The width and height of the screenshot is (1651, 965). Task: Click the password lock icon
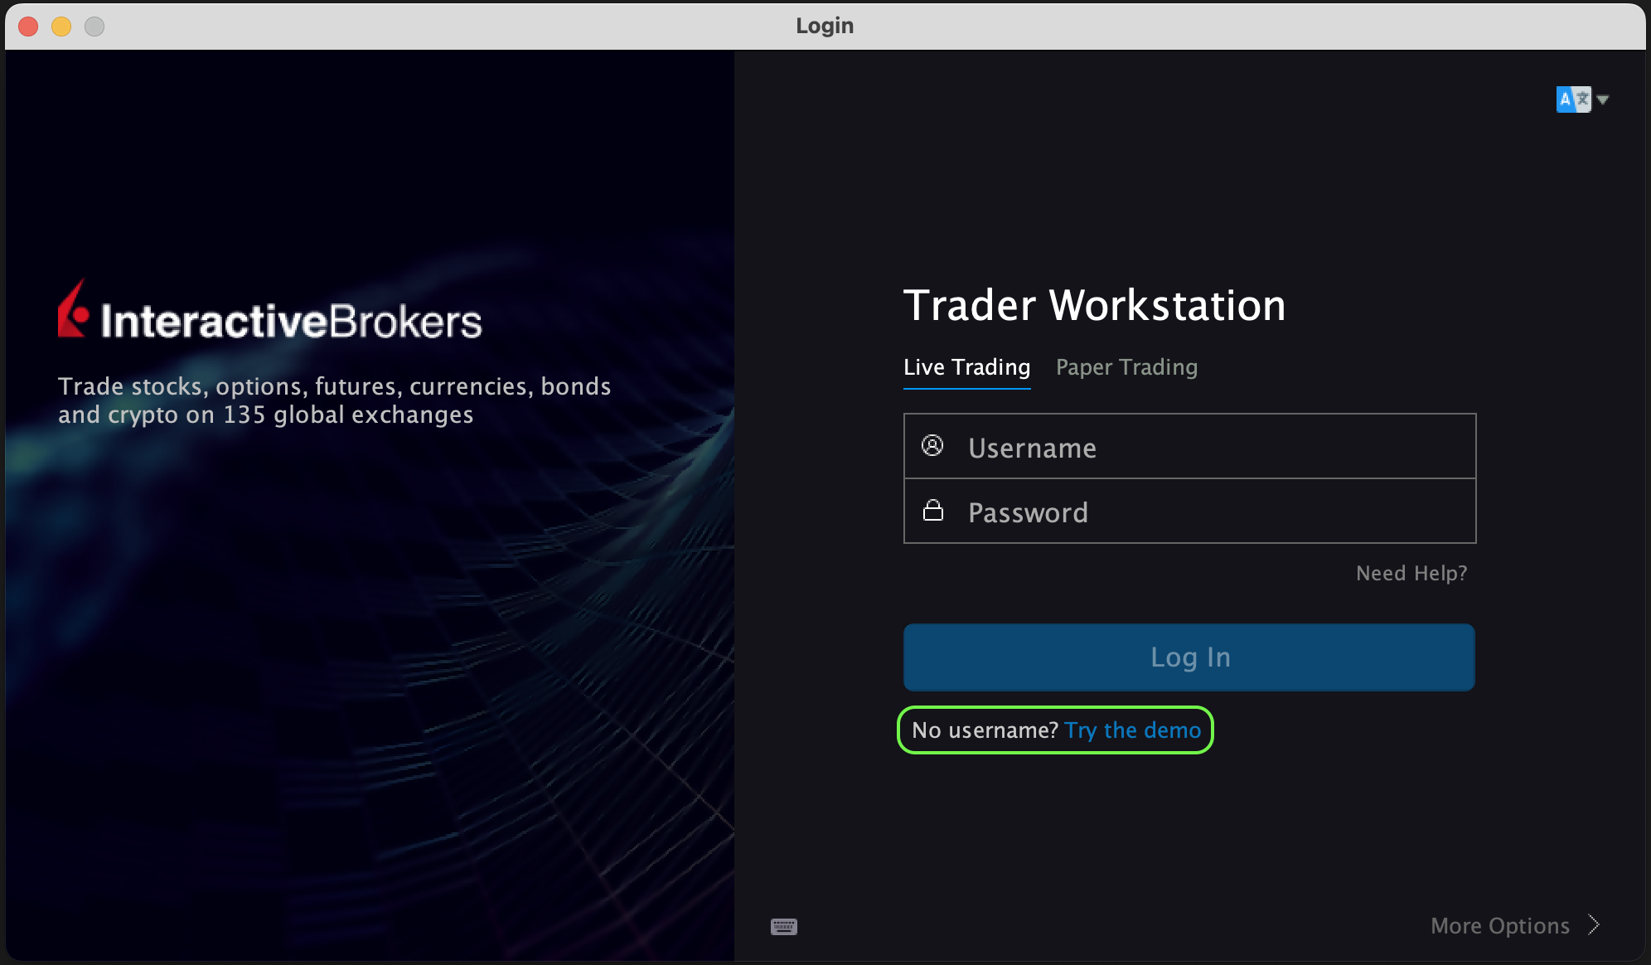click(933, 510)
